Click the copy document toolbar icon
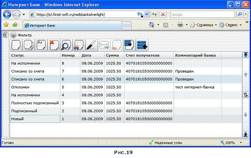Viewport: 251px width, 158px height. pos(28,45)
